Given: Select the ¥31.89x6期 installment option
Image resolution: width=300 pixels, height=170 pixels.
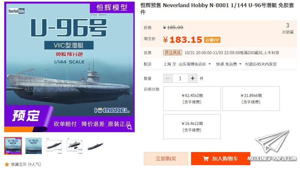Looking at the screenshot, I should tap(251, 99).
